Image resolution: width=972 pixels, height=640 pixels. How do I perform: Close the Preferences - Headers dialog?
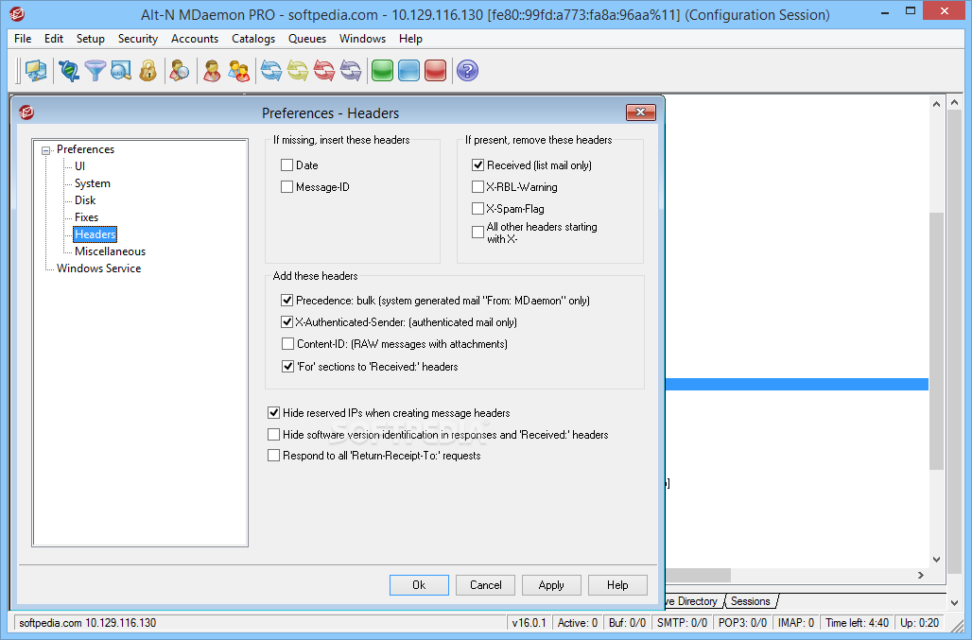(640, 112)
